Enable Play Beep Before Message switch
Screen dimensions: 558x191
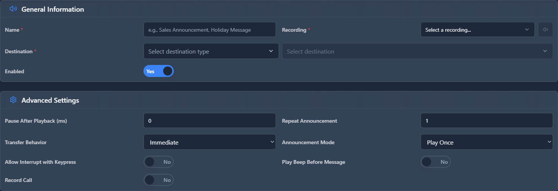[x=436, y=162]
